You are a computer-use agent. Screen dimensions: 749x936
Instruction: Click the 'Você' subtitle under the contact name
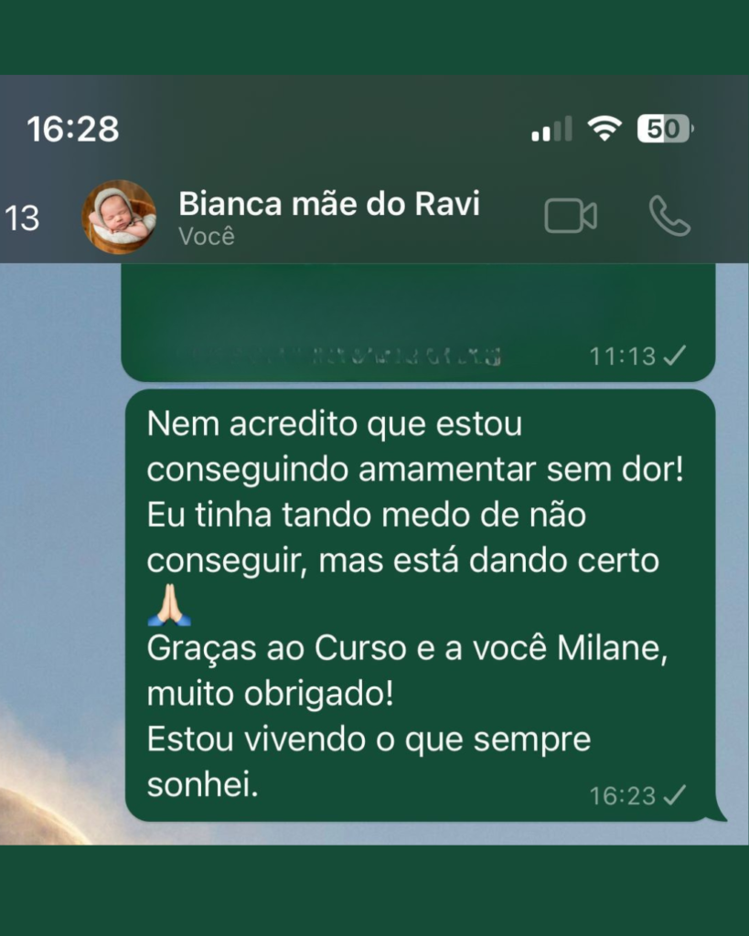coord(207,237)
